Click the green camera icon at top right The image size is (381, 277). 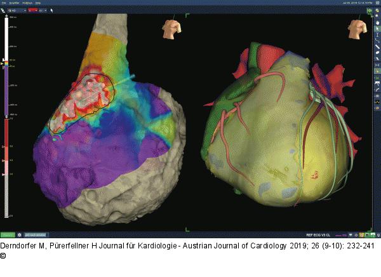point(370,11)
